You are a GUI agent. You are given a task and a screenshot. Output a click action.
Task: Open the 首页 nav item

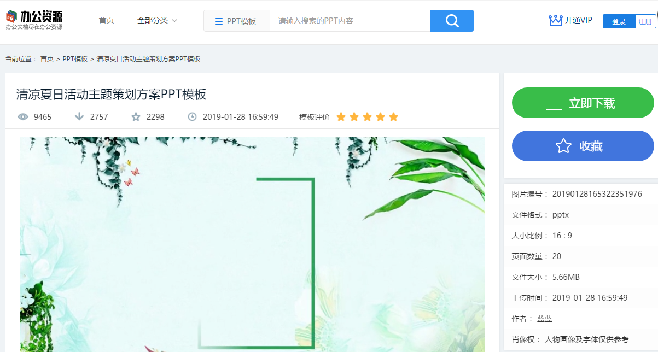[107, 21]
